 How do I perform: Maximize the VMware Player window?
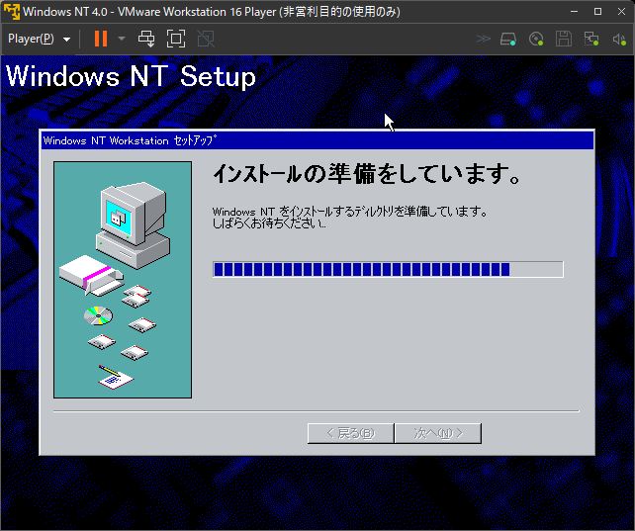(x=597, y=11)
